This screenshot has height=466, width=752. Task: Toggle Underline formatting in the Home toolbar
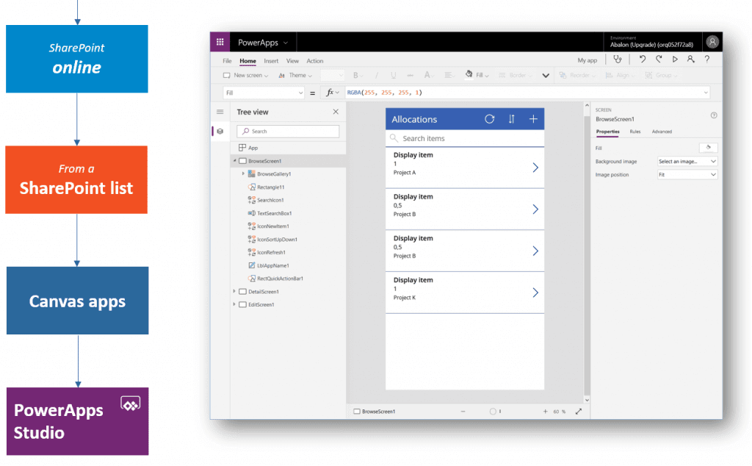(393, 75)
